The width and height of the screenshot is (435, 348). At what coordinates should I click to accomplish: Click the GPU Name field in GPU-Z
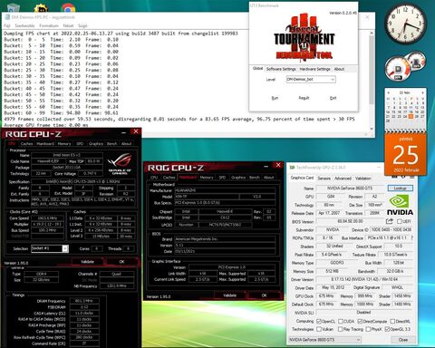(350, 188)
